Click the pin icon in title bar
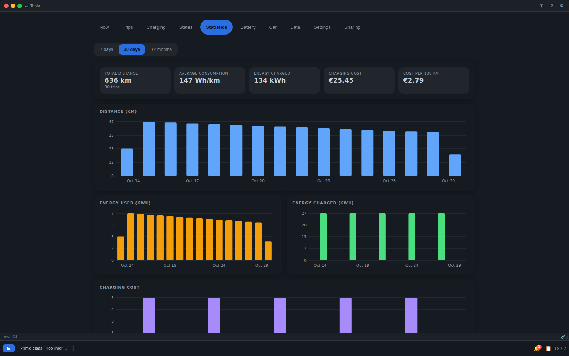569x356 pixels. (x=552, y=6)
